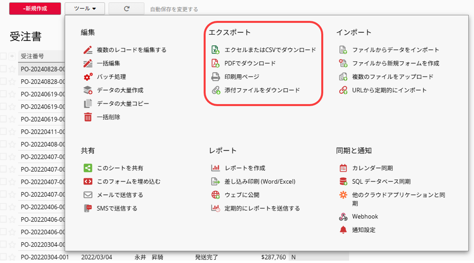This screenshot has width=474, height=263.
Task: Click the bell icon for 通知設定
Action: point(343,230)
